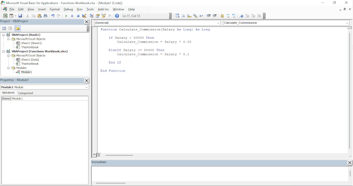The height and width of the screenshot is (186, 353).
Task: Toggle Design Mode icon
Action: point(84,16)
